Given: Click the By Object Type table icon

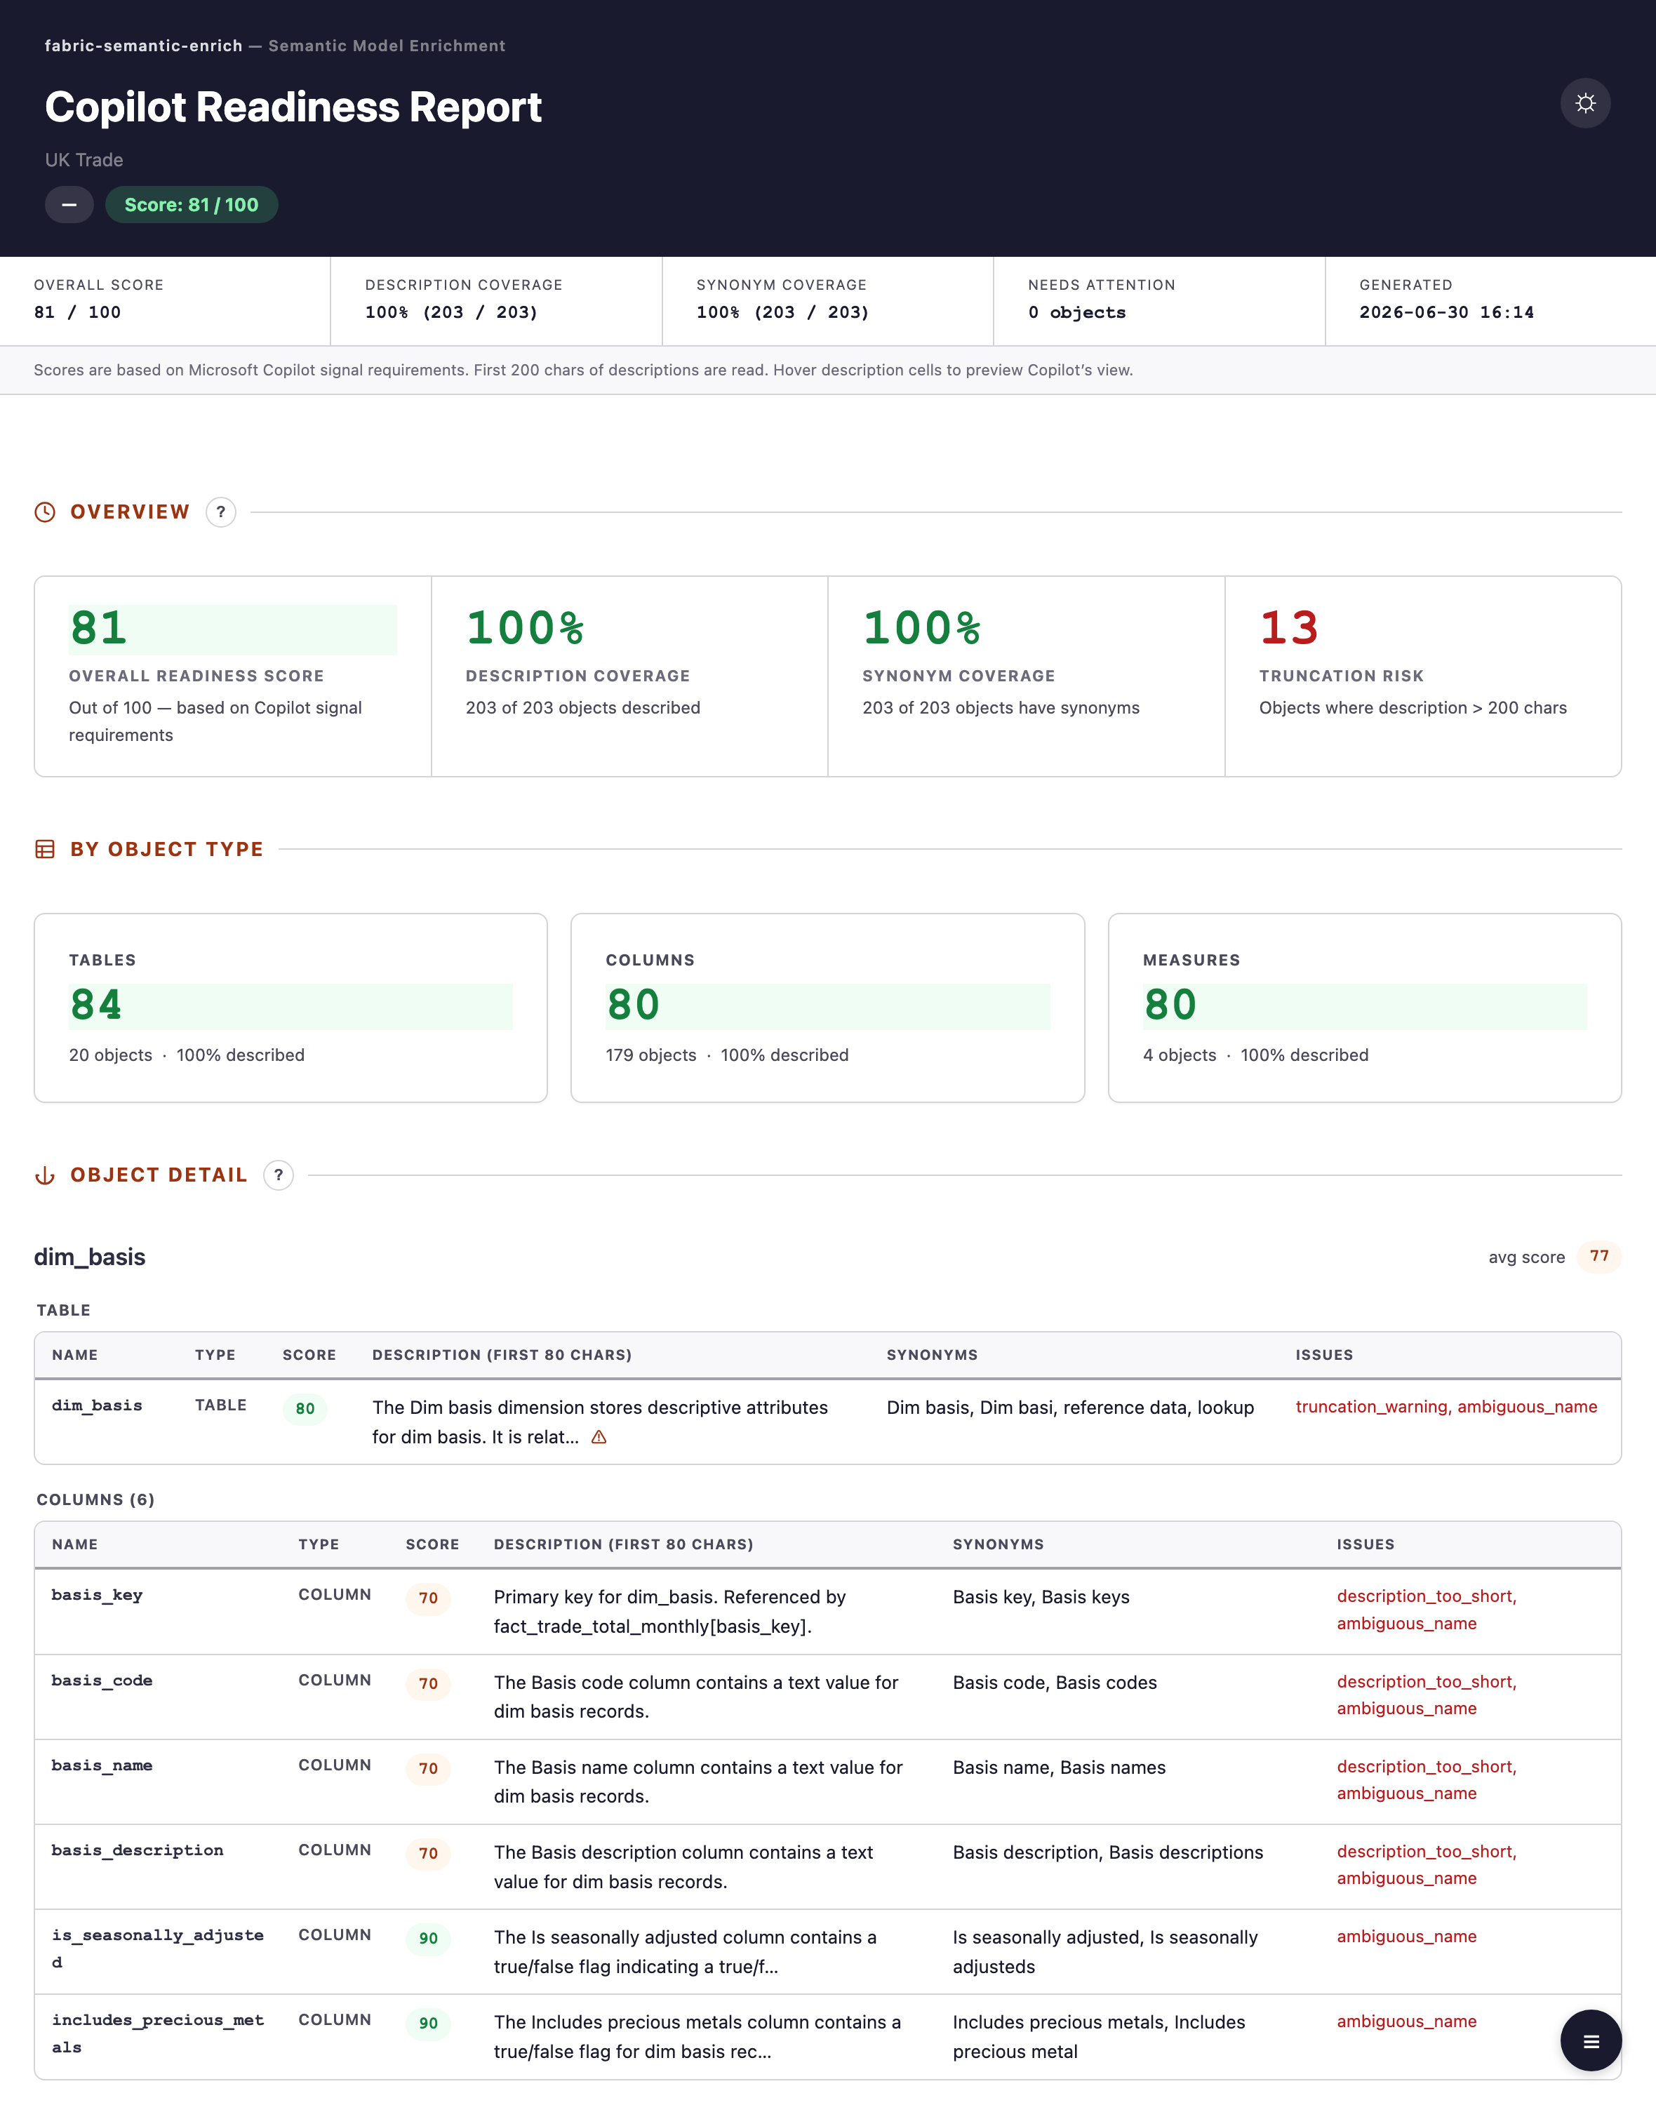Looking at the screenshot, I should pyautogui.click(x=45, y=850).
